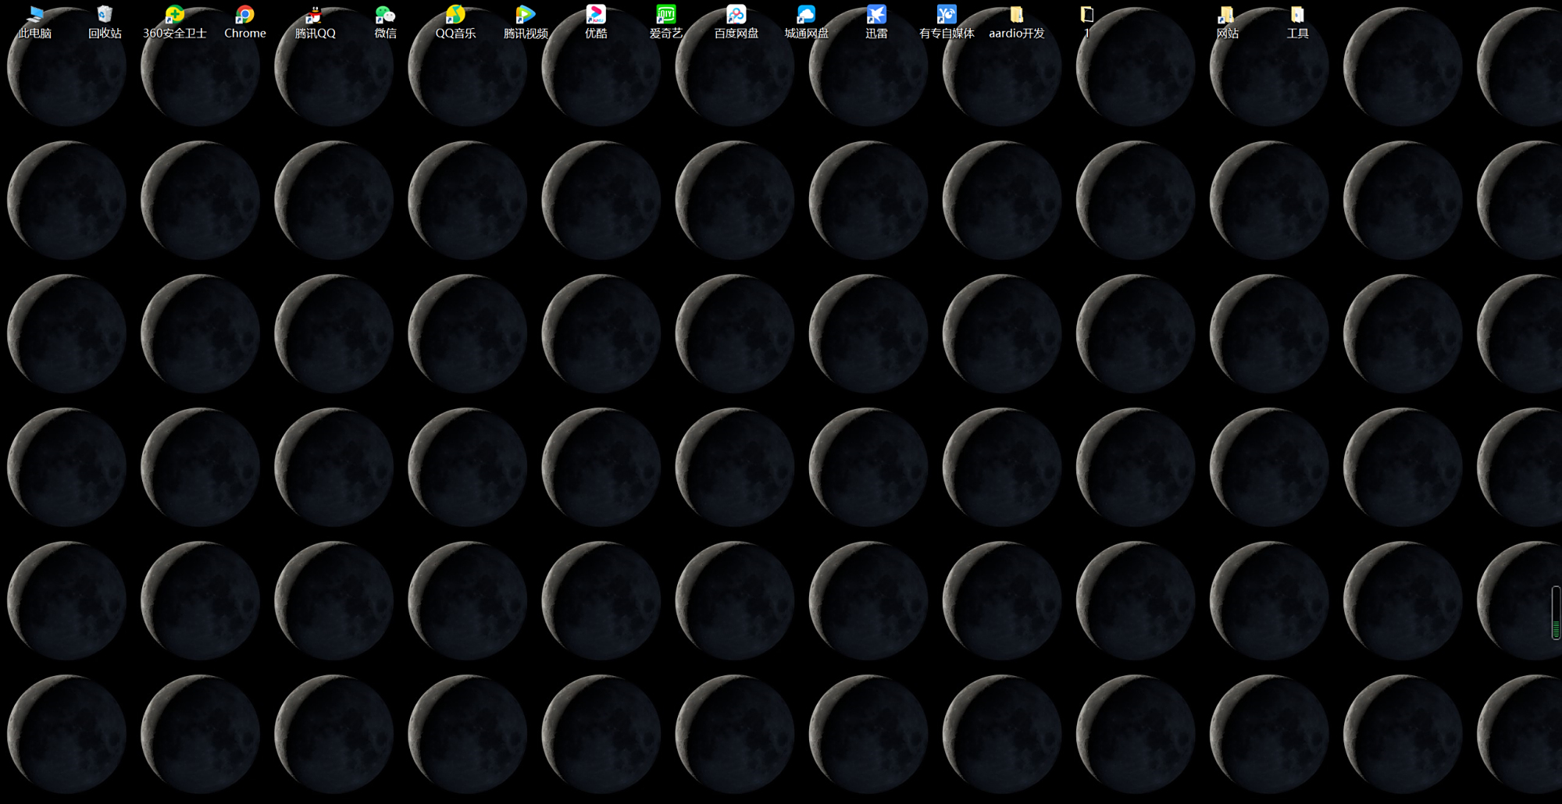Select the 腾讯QQ penguin icon
The height and width of the screenshot is (804, 1562).
coord(315,15)
